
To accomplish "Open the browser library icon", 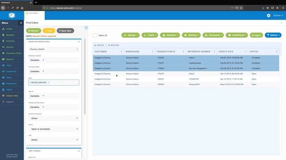I will click(268, 8).
